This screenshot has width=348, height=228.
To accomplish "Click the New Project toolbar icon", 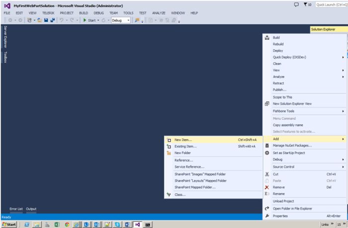I will point(29,20).
